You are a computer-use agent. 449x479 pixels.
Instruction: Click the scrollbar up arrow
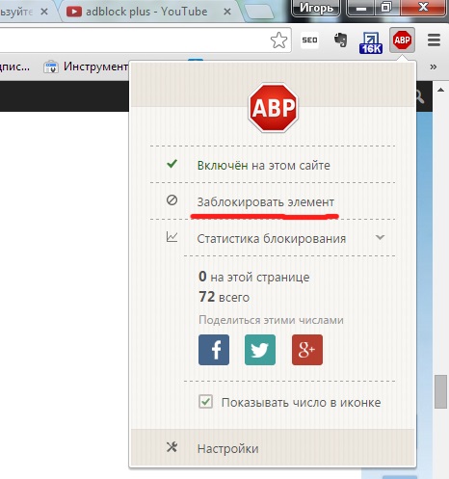tap(441, 90)
